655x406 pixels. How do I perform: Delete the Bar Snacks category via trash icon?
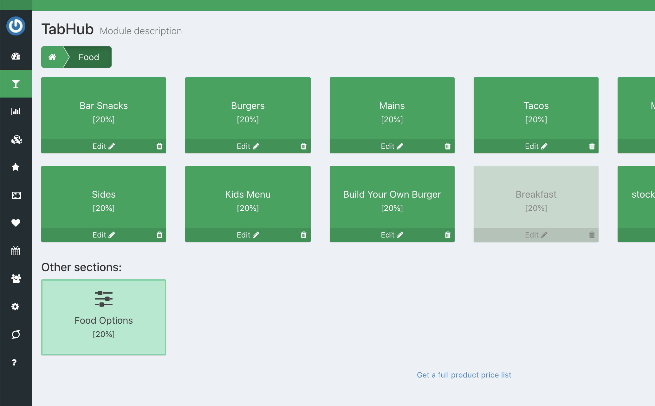(x=159, y=146)
